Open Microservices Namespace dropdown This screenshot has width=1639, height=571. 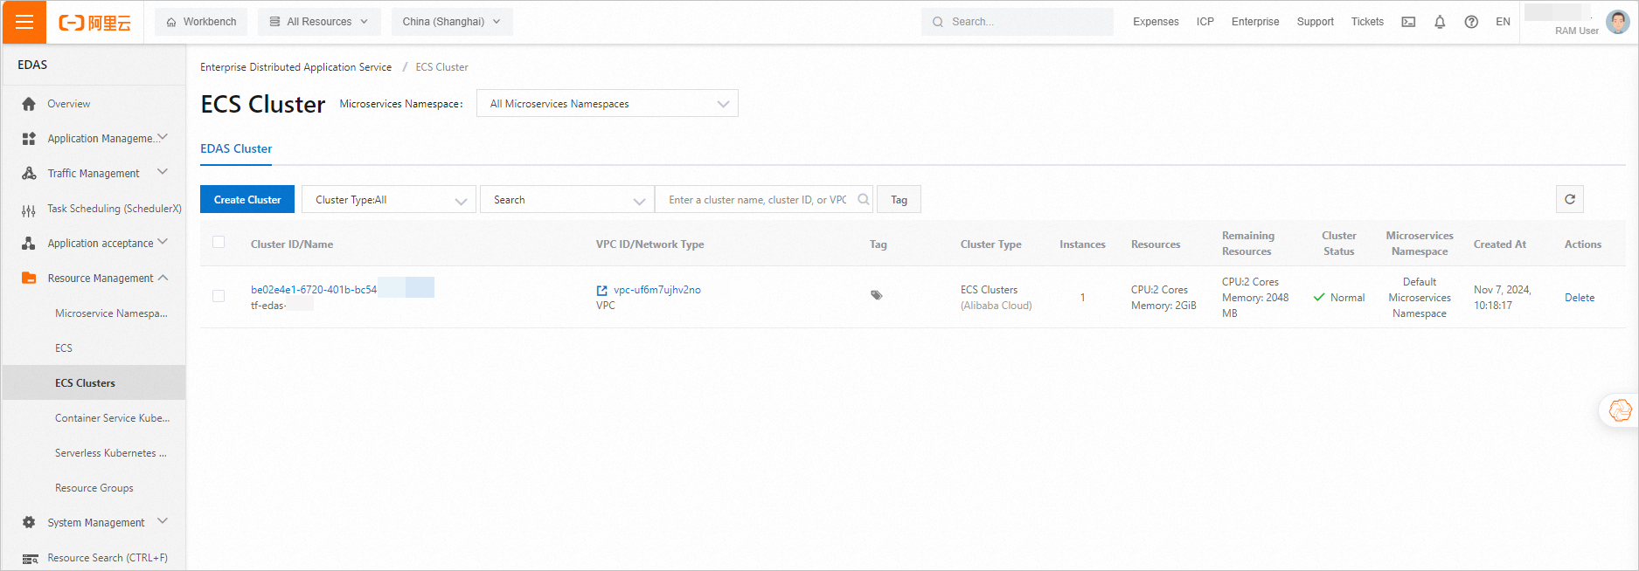[608, 104]
